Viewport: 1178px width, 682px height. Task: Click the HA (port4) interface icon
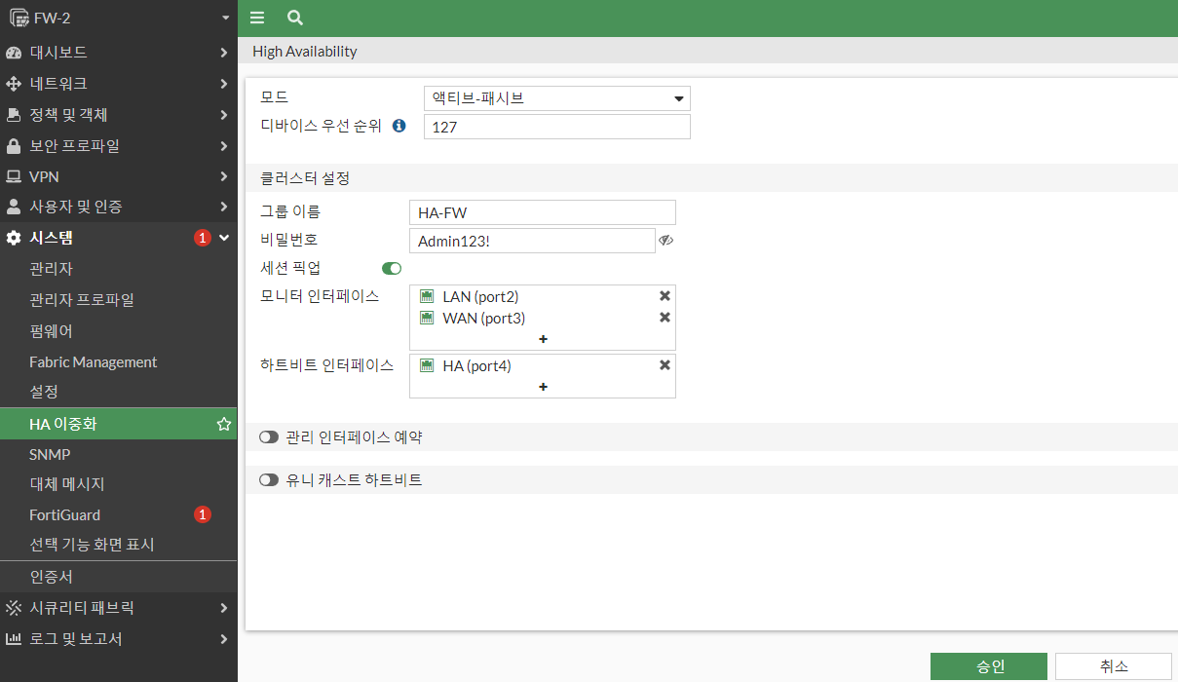[427, 365]
